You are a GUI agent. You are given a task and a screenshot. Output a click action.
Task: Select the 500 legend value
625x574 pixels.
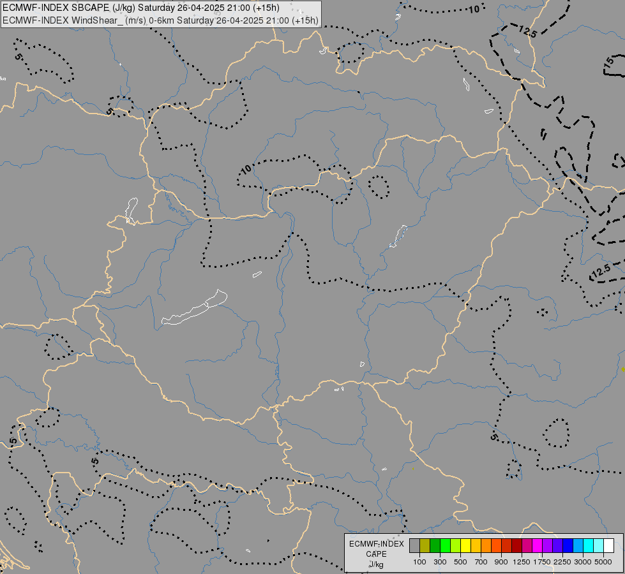coord(460,562)
